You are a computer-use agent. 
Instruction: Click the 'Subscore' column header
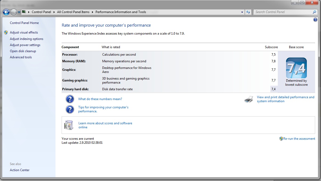(271, 47)
